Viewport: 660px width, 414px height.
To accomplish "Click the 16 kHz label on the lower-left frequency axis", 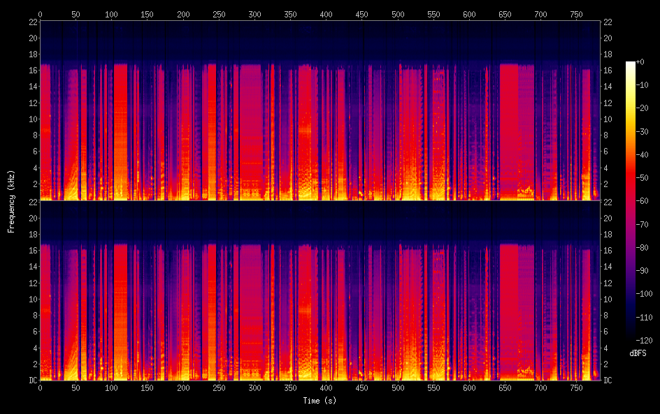I will tap(32, 250).
